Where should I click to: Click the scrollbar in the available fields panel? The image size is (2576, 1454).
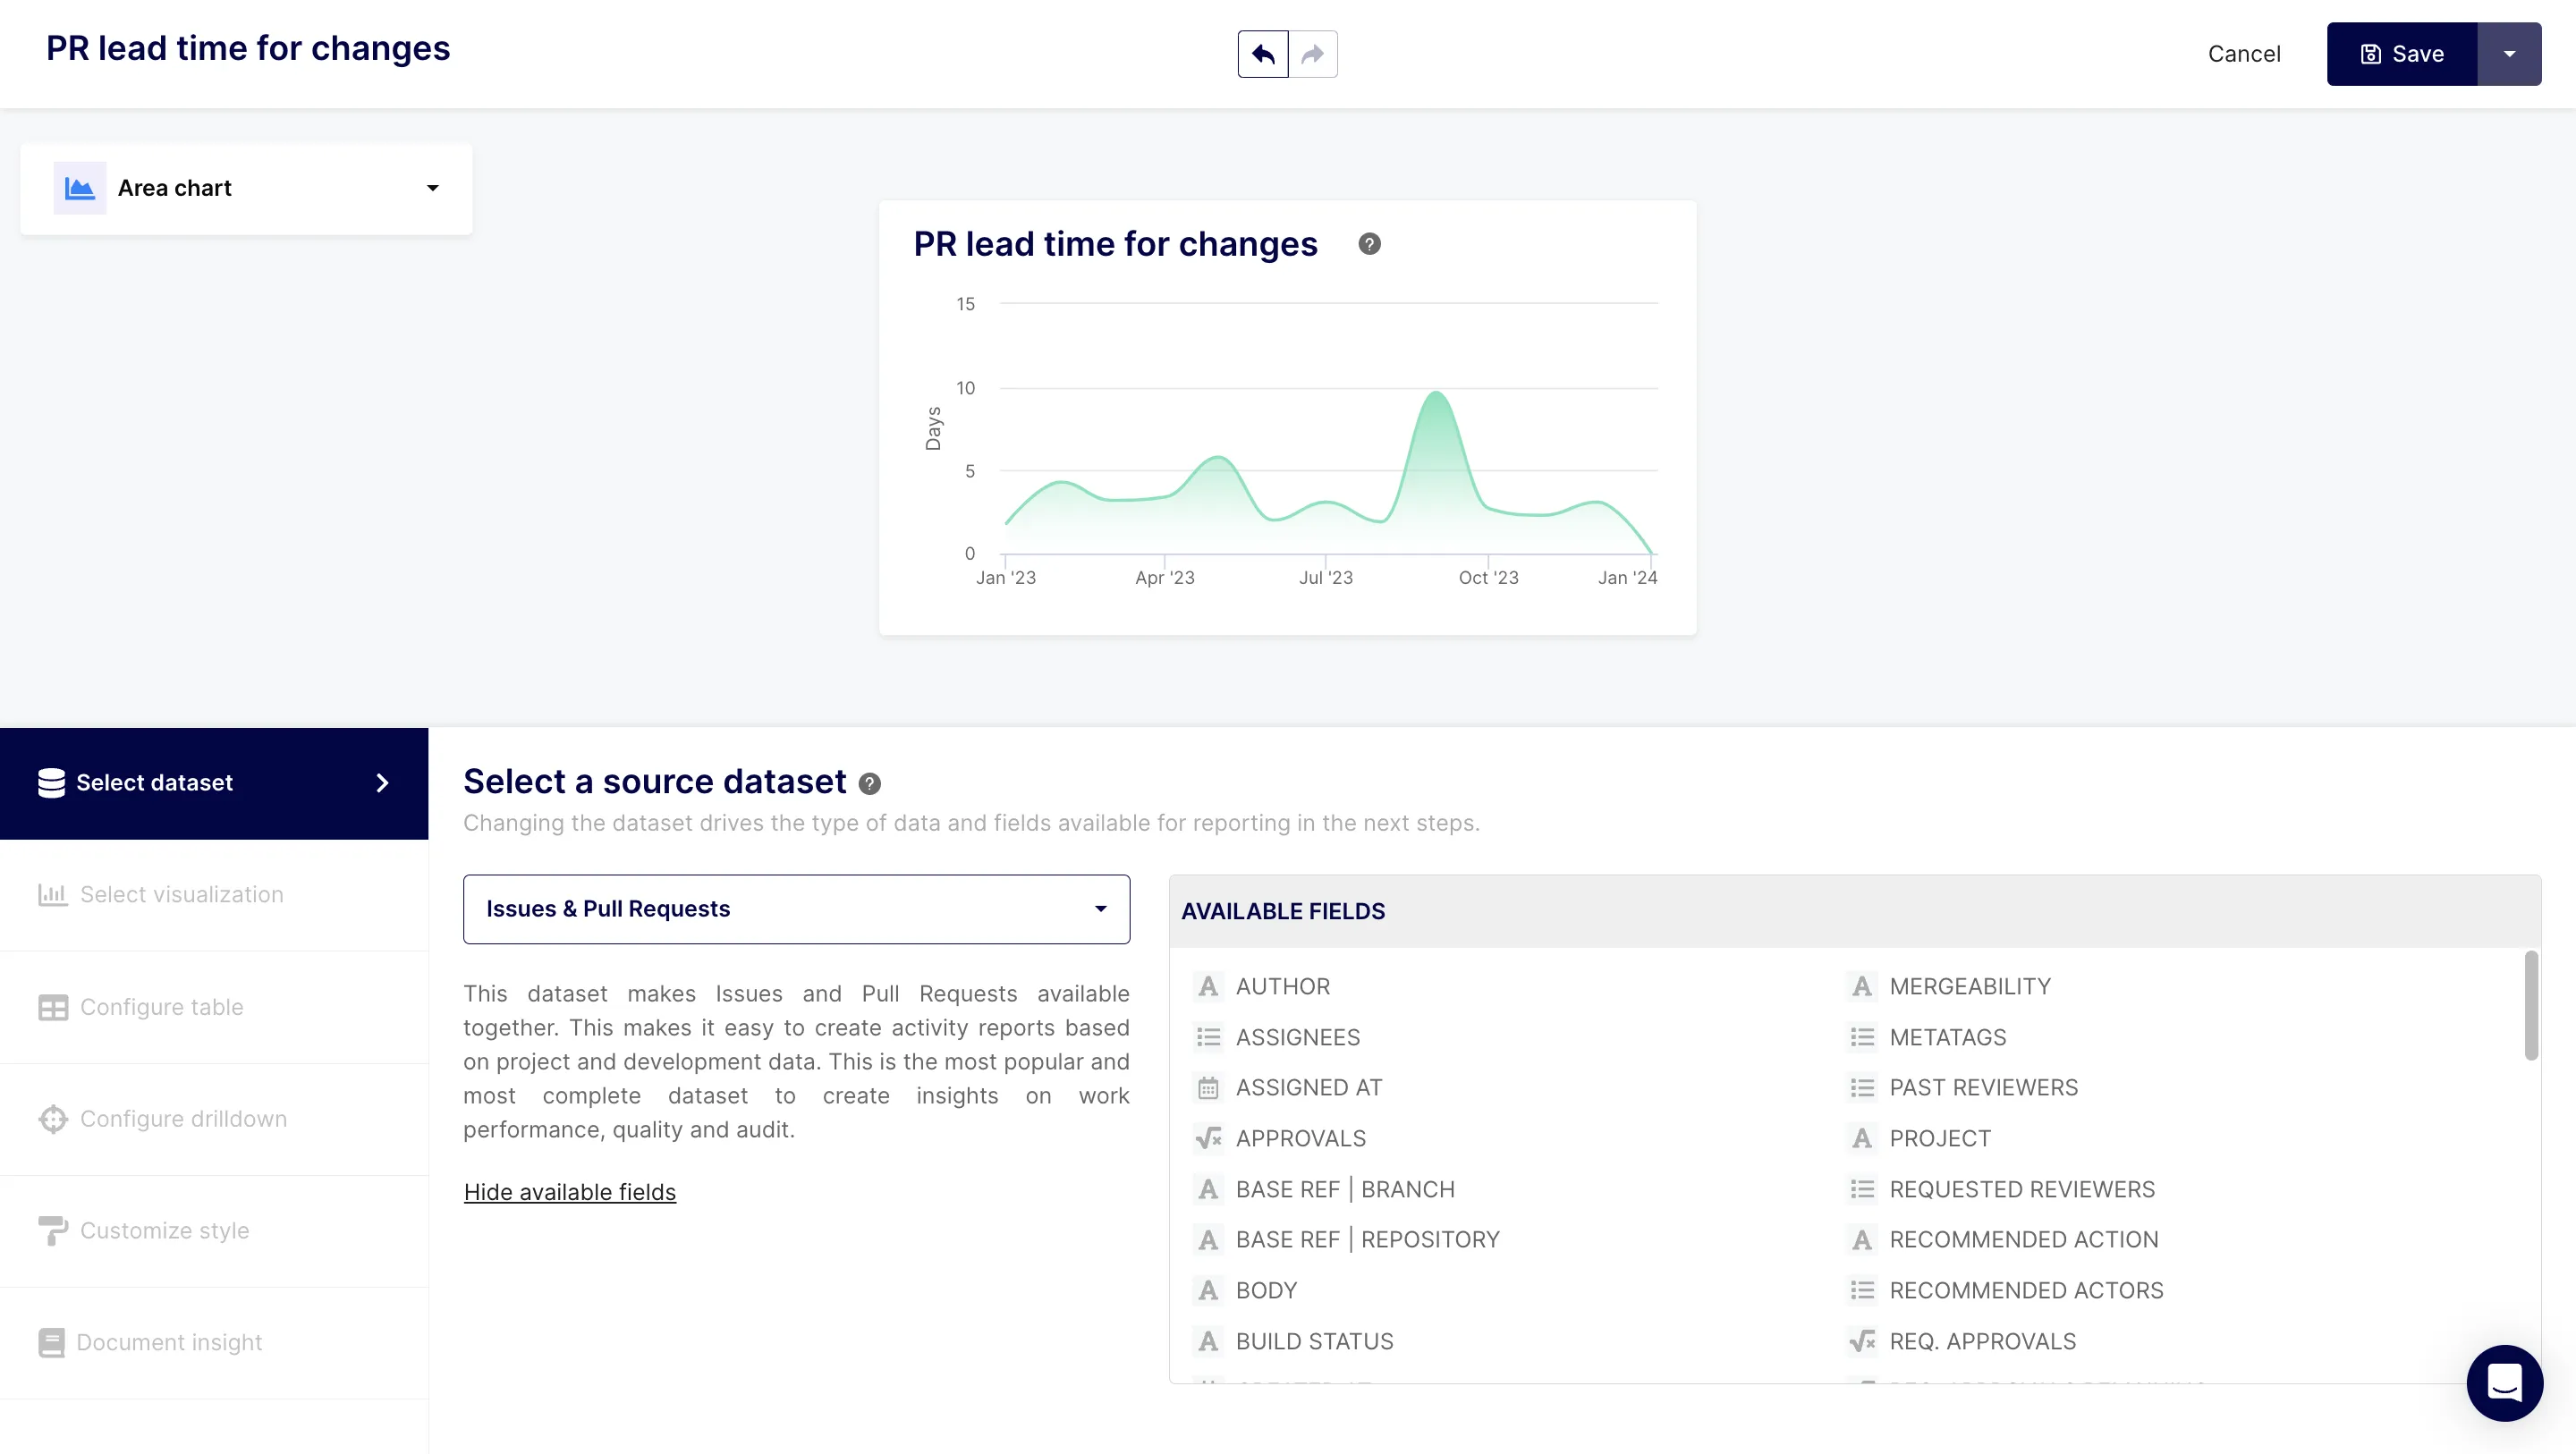(2531, 1006)
